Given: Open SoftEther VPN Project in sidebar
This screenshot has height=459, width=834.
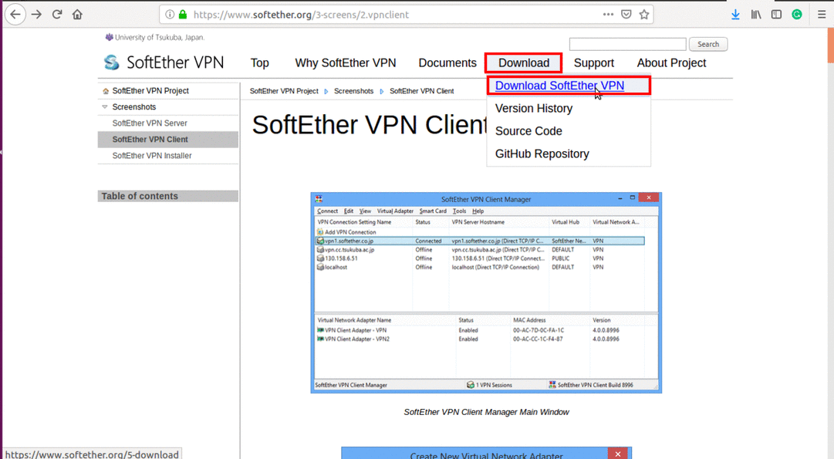Looking at the screenshot, I should (150, 91).
